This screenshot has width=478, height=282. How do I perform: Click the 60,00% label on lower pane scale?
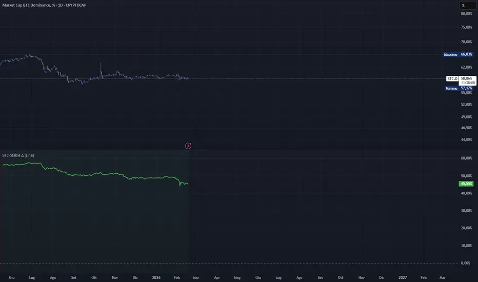tap(466, 158)
